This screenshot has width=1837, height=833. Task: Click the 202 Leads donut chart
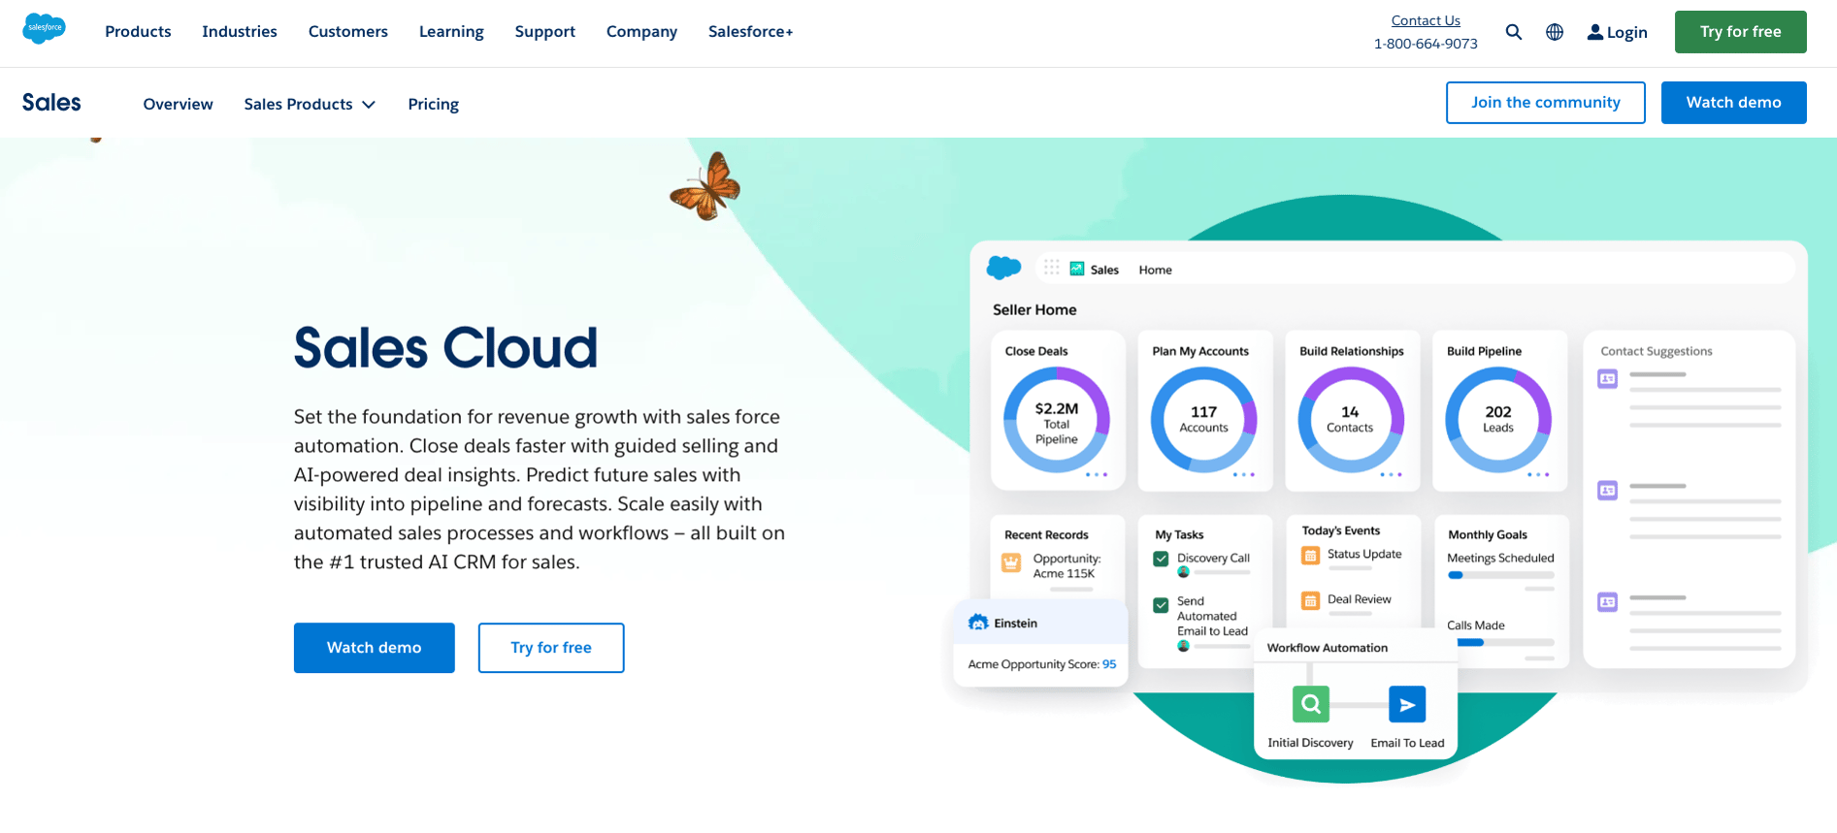pyautogui.click(x=1498, y=421)
